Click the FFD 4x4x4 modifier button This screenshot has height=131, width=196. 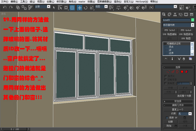(186, 30)
